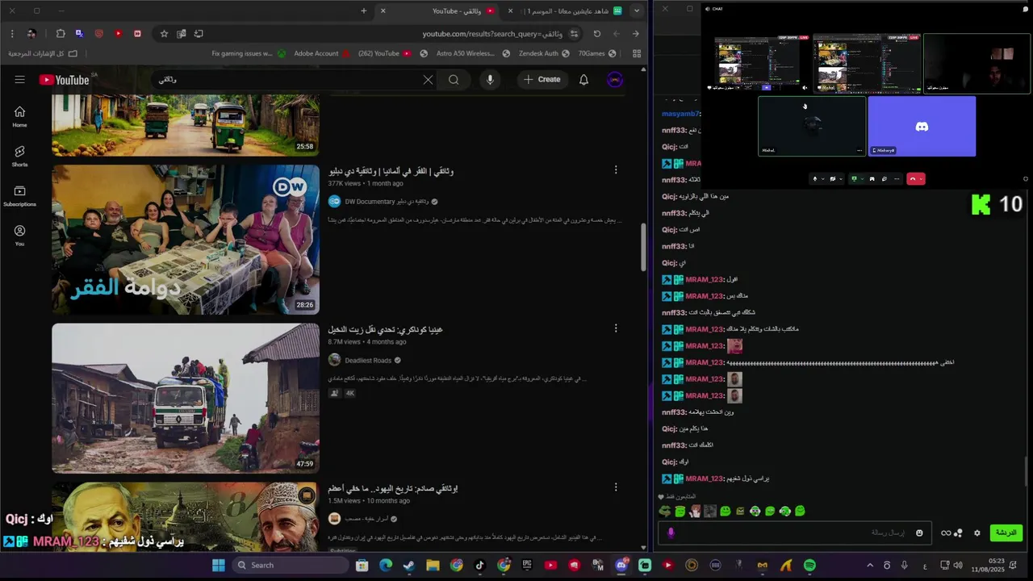Click the YouTube magnifier search button
This screenshot has width=1033, height=581.
(x=454, y=79)
